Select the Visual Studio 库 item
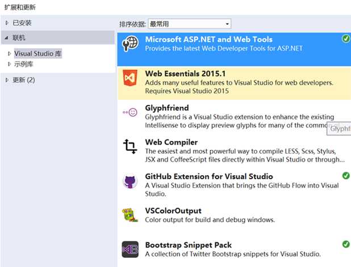351x267 pixels. [38, 54]
